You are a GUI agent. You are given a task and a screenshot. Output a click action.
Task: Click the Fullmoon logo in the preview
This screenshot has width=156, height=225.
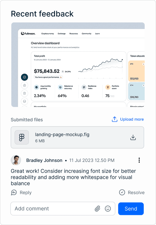pos(28,33)
